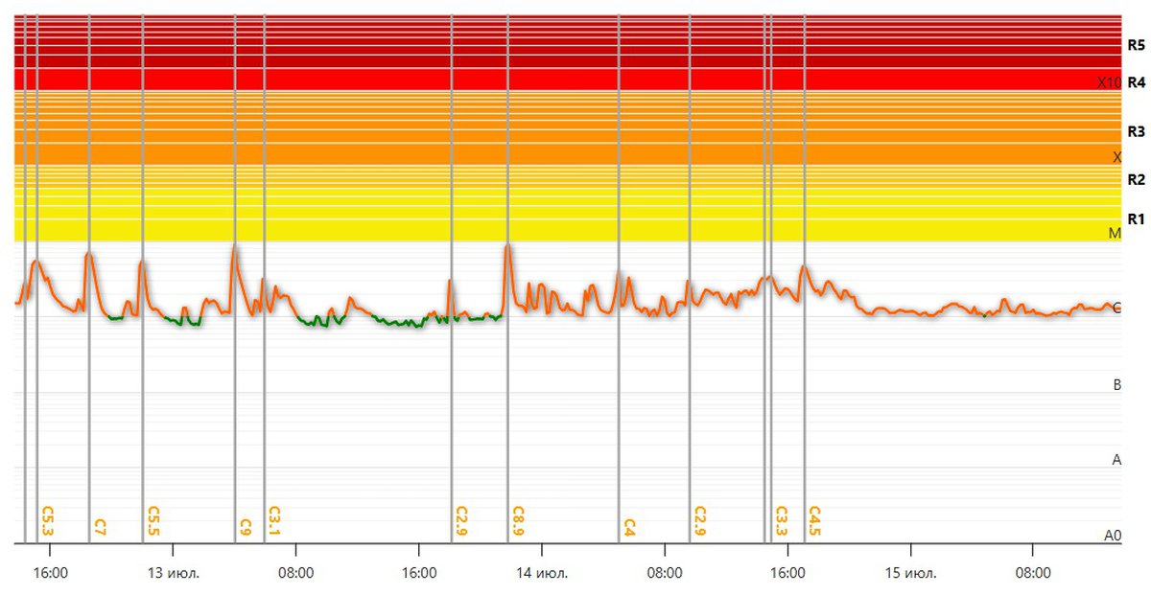Click the C4.5 flare label
1151x595 pixels.
click(814, 521)
